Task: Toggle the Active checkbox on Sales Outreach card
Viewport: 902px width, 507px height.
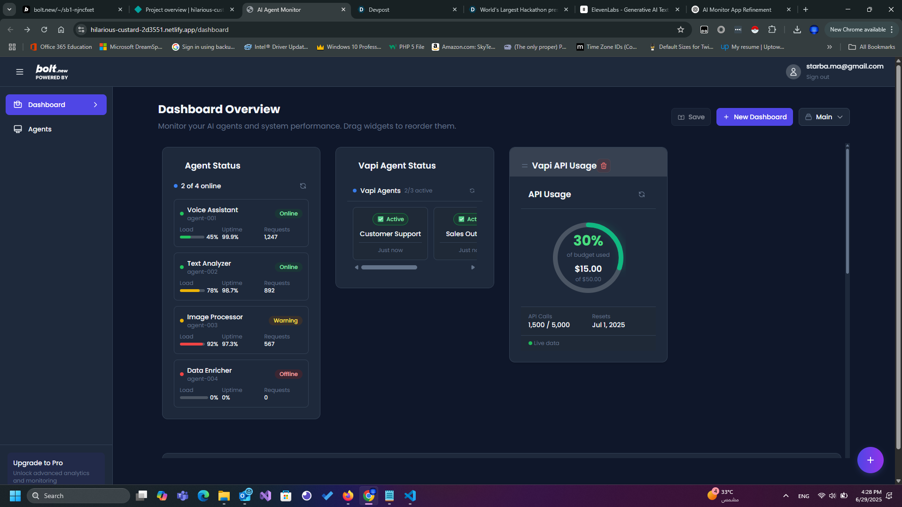Action: (x=461, y=219)
